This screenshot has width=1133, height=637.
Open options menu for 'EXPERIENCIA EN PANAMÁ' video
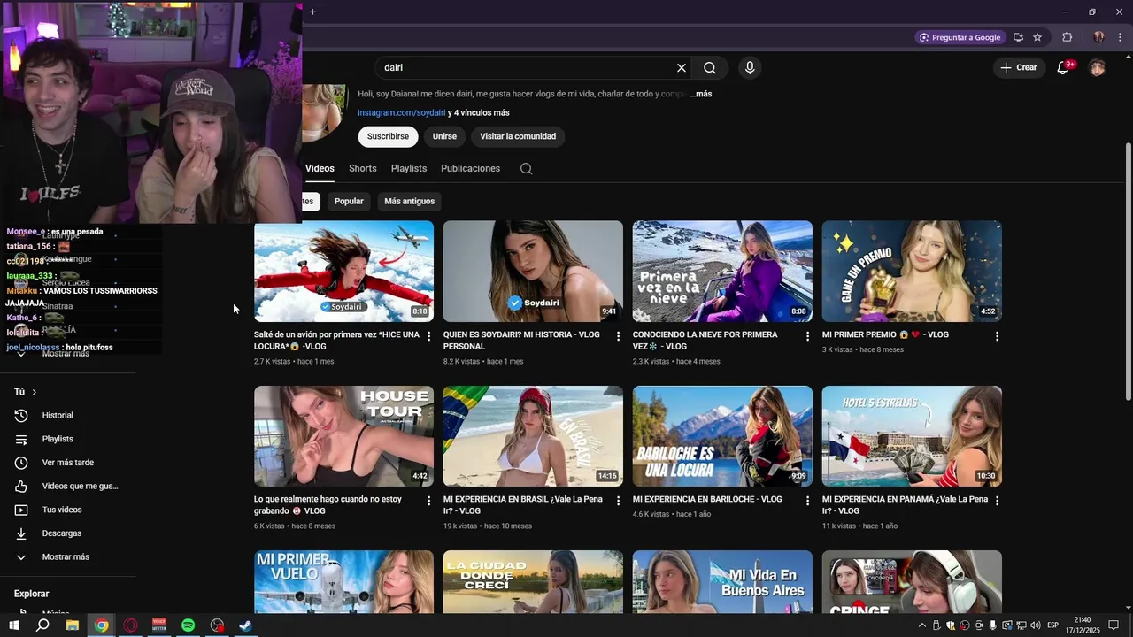pos(998,501)
